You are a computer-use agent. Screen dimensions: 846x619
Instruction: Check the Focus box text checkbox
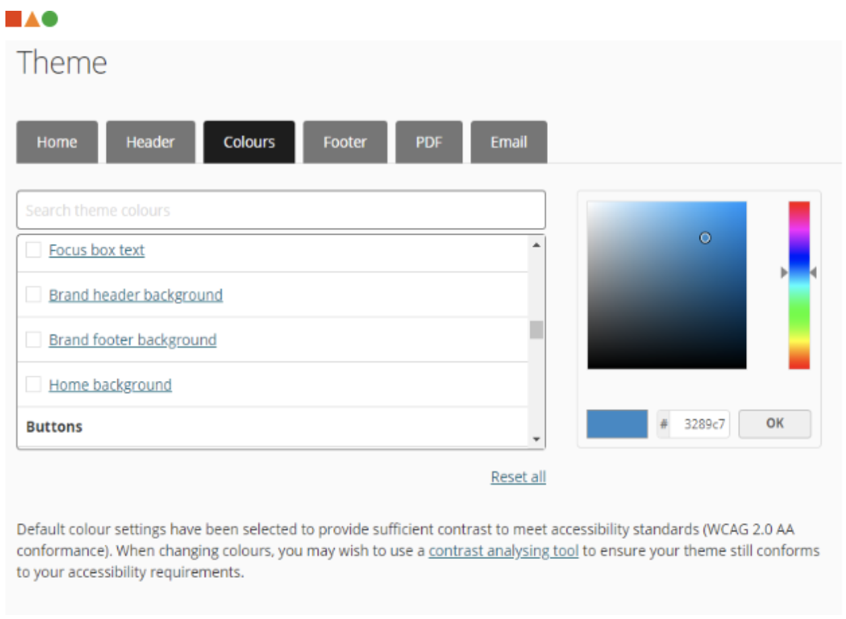[x=33, y=249]
